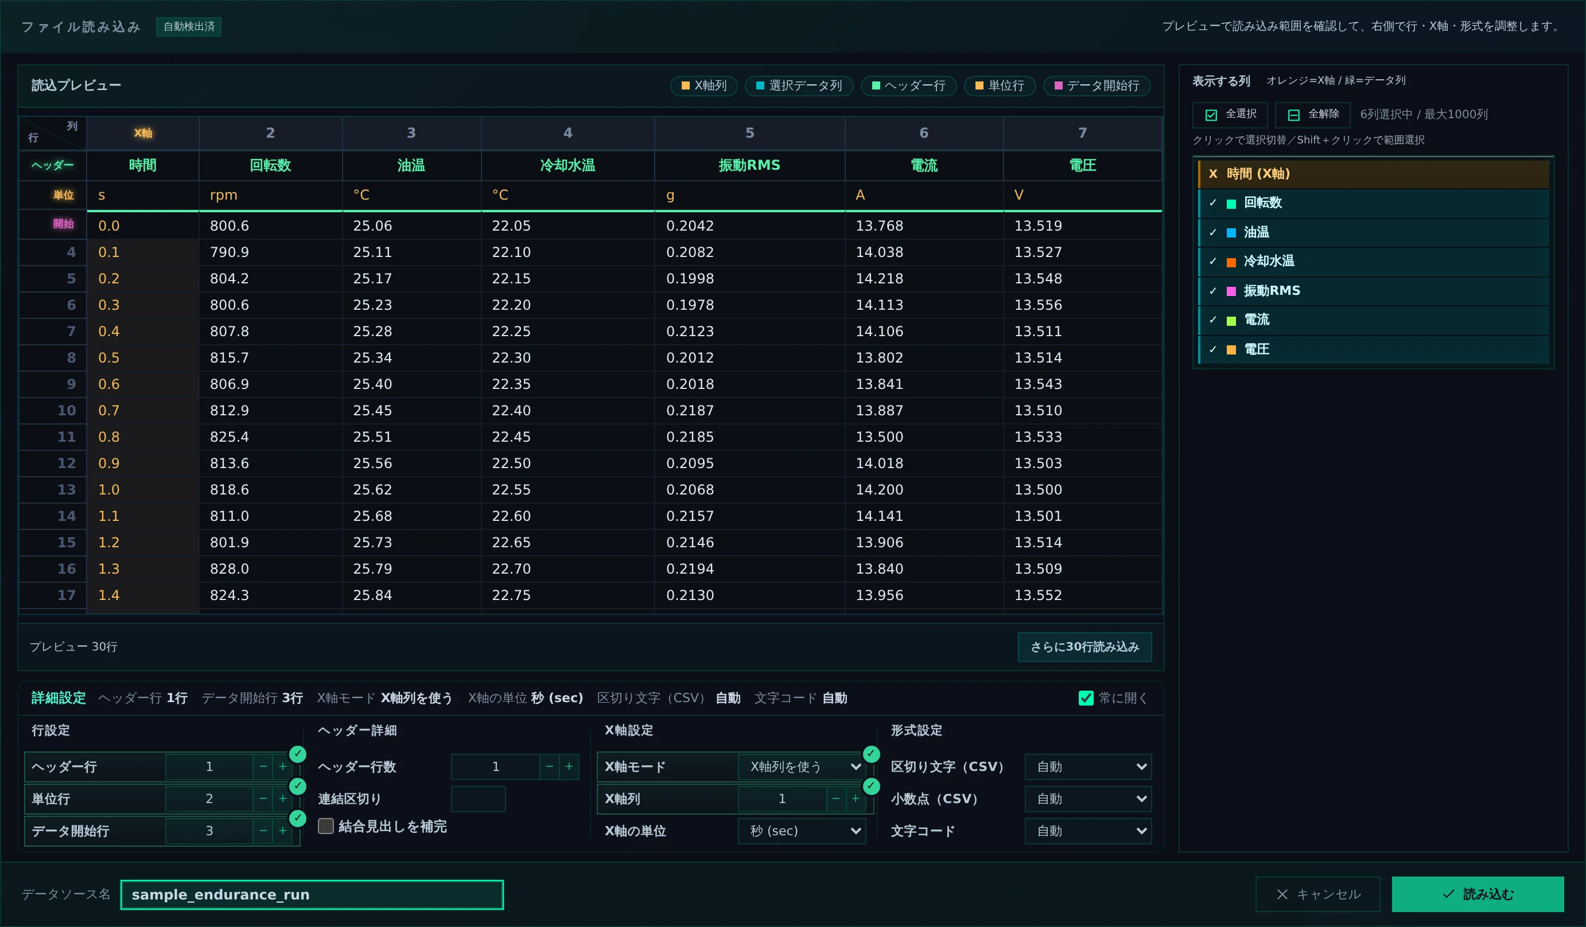Click さらに30行読み込み button
Viewport: 1586px width, 927px height.
pos(1084,647)
